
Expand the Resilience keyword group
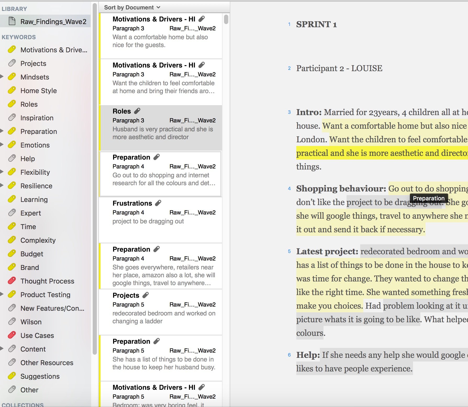pos(2,185)
